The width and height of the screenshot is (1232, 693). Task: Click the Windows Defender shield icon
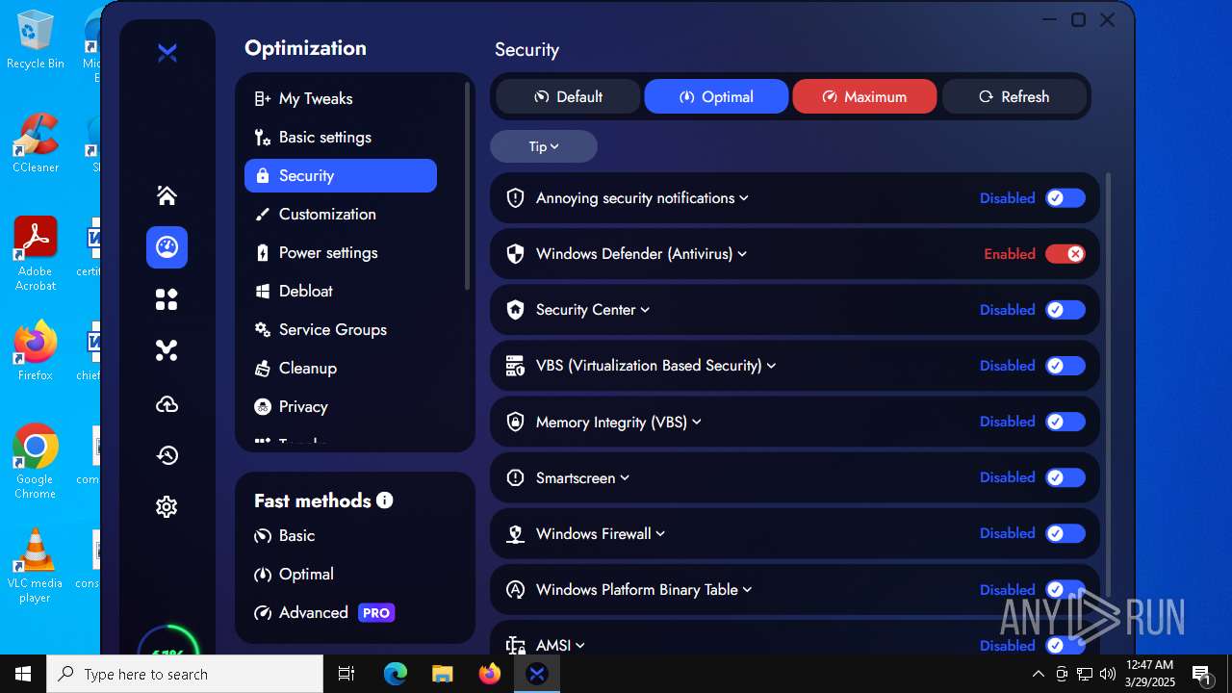click(x=515, y=254)
